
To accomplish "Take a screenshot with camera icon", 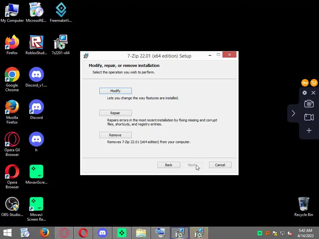I will [x=309, y=104].
